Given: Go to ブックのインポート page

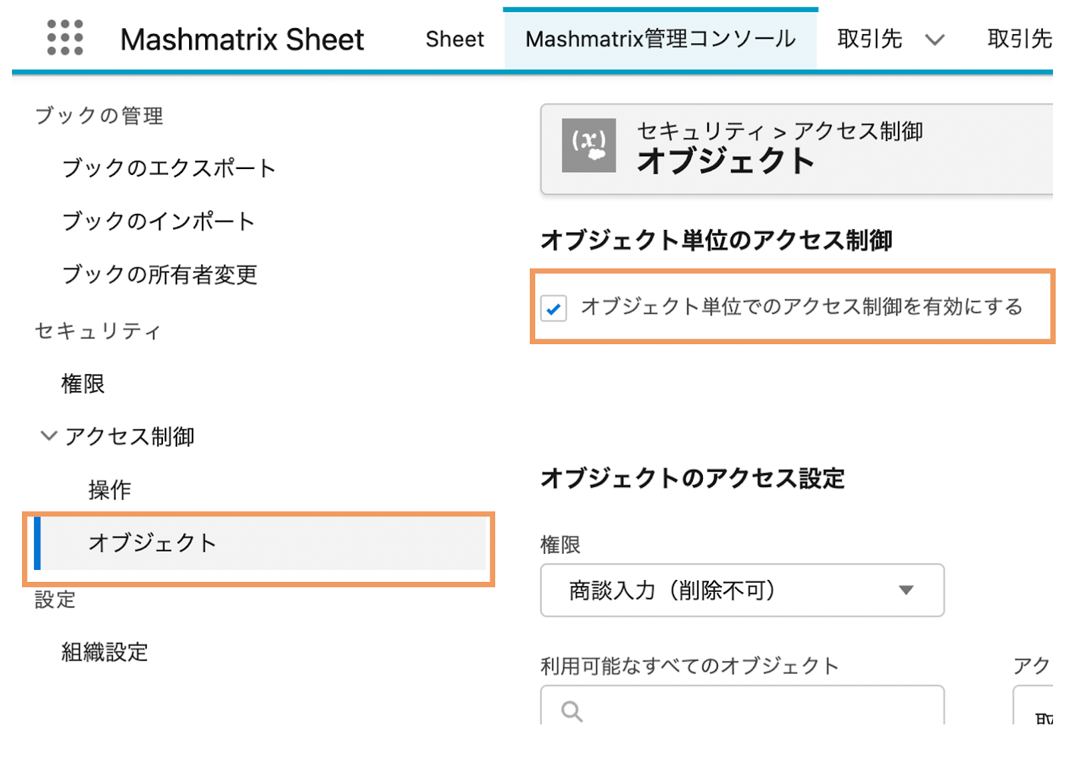Looking at the screenshot, I should point(158,222).
